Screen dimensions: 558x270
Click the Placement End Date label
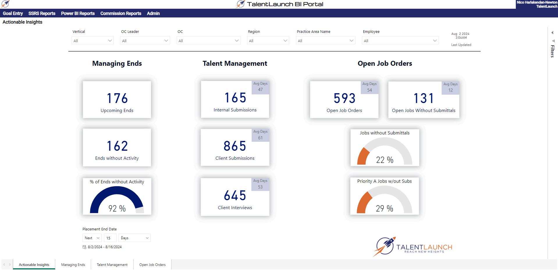click(99, 229)
